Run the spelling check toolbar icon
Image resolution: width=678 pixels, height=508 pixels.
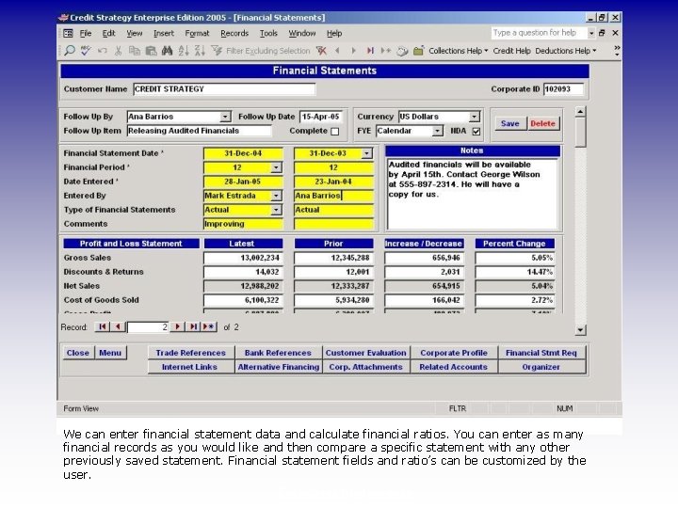[x=86, y=51]
